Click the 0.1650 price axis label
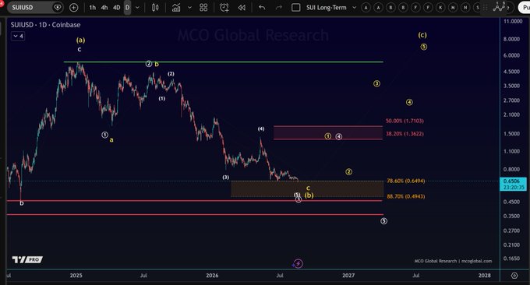The width and height of the screenshot is (530, 285). pos(511,259)
